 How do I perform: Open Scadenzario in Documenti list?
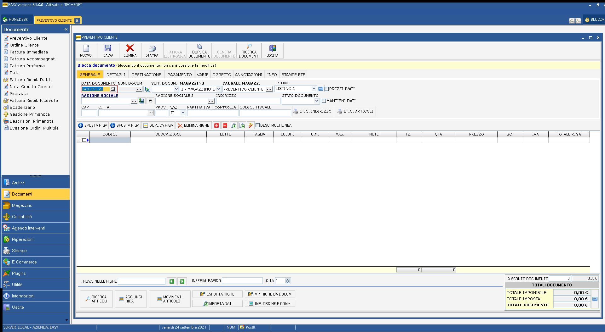point(22,107)
